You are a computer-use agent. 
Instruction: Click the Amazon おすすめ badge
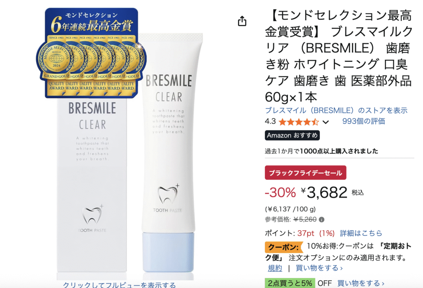click(292, 135)
